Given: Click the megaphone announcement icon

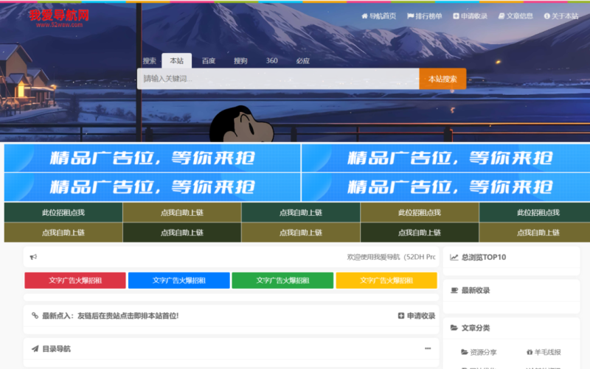Looking at the screenshot, I should 33,256.
